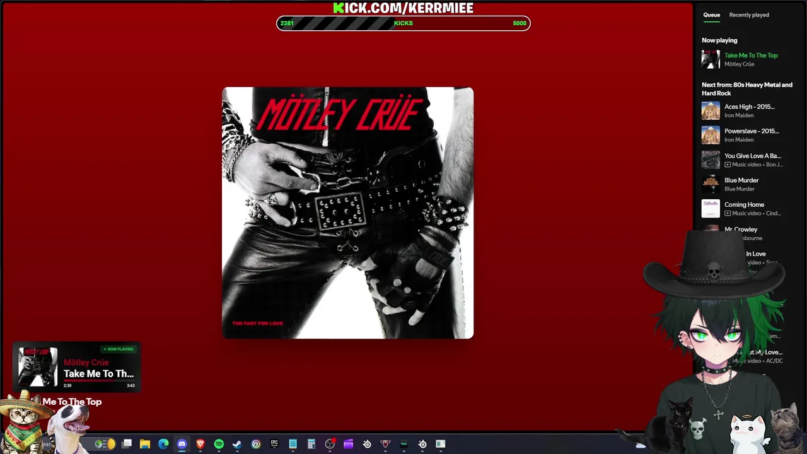Click the now playing thumbnail in queue panel
Viewport: 807px width, 454px height.
pyautogui.click(x=711, y=59)
